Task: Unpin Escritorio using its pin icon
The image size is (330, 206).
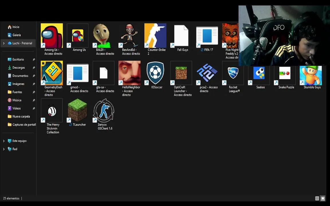Action: pyautogui.click(x=34, y=60)
